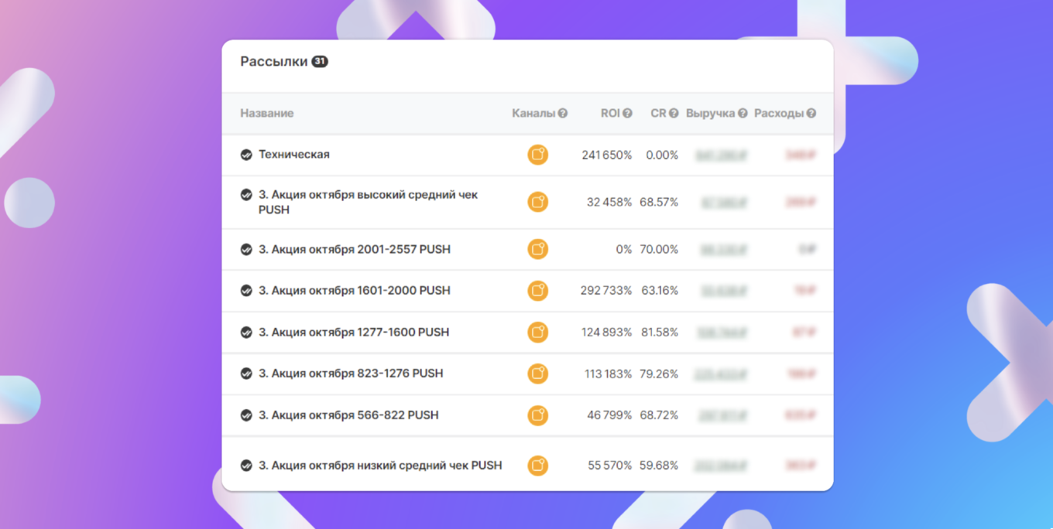Viewport: 1053px width, 529px height.
Task: Click the help icon next to Выручка
Action: [x=743, y=113]
